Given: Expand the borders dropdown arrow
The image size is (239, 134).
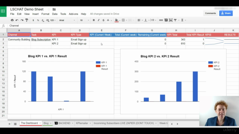Looking at the screenshot, I should tap(127, 20).
